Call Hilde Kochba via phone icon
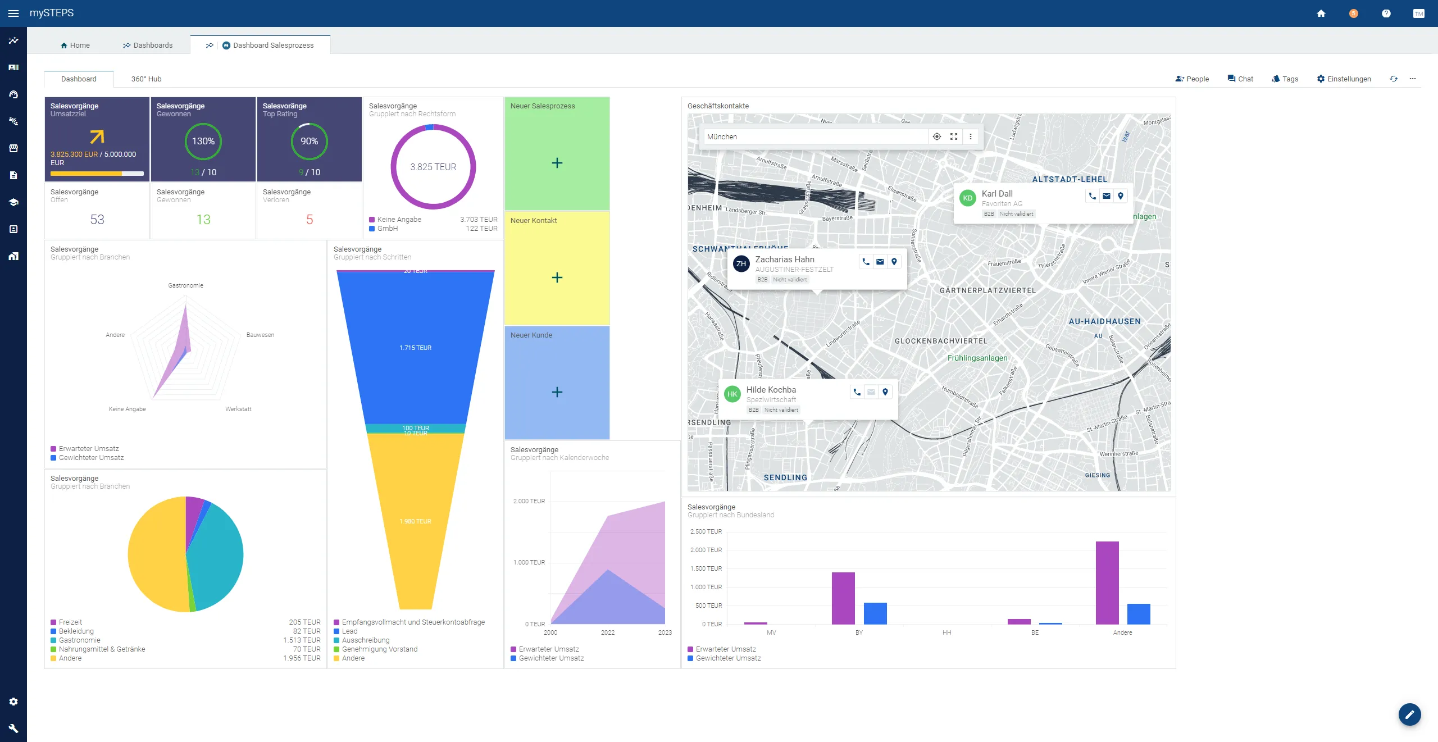The width and height of the screenshot is (1438, 742). (857, 392)
